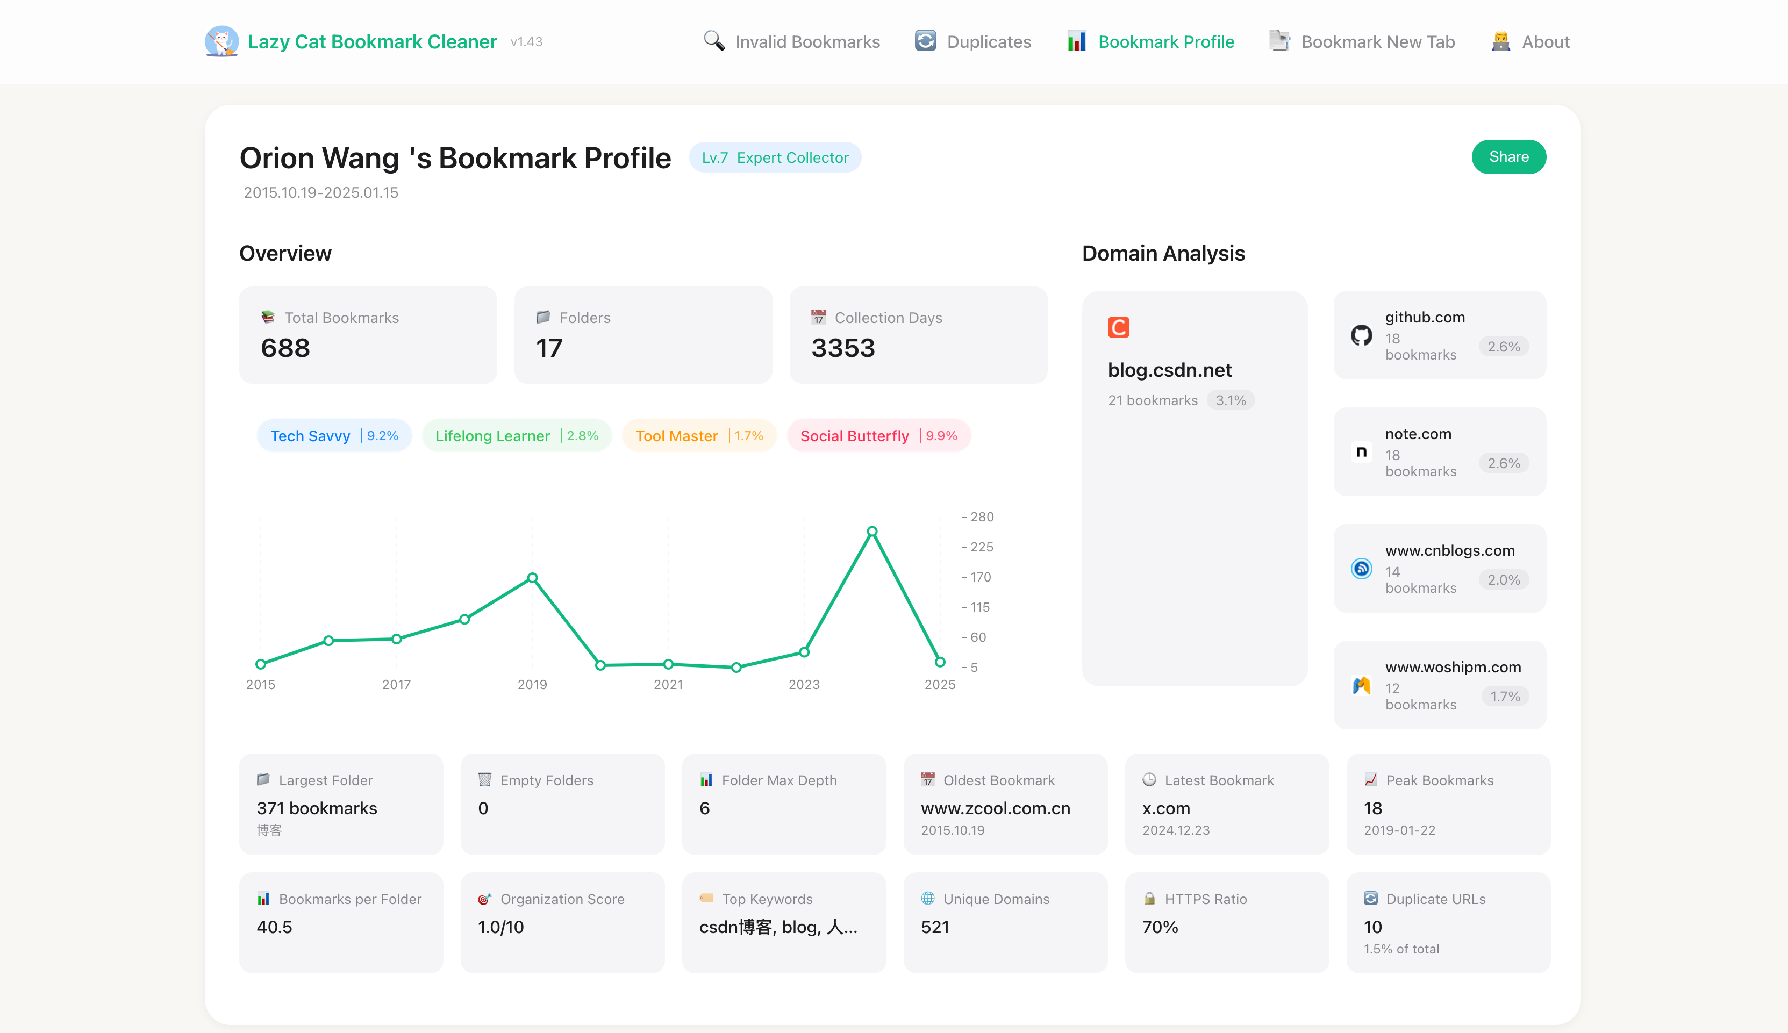1788x1033 pixels.
Task: Click the Lv.7 Expert Collector badge
Action: click(x=775, y=157)
